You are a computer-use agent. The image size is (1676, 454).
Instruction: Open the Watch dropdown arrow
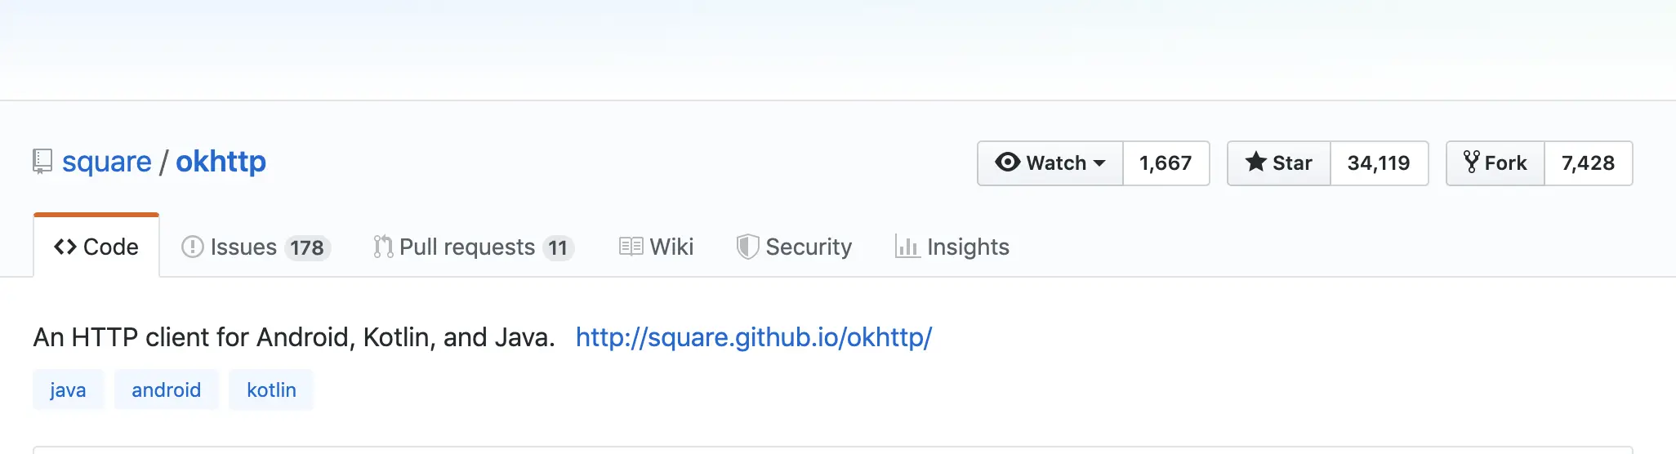[1099, 163]
